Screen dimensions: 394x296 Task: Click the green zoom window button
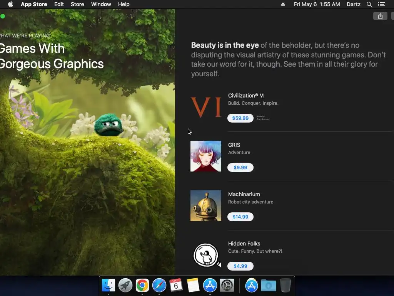coord(3,16)
